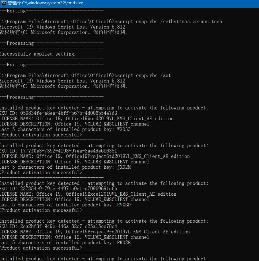The width and height of the screenshot is (259, 261).
Task: Click SKU ID 059834fe-a8ea-4bff-b67b-4d006b5447d3
Action: click(x=69, y=113)
